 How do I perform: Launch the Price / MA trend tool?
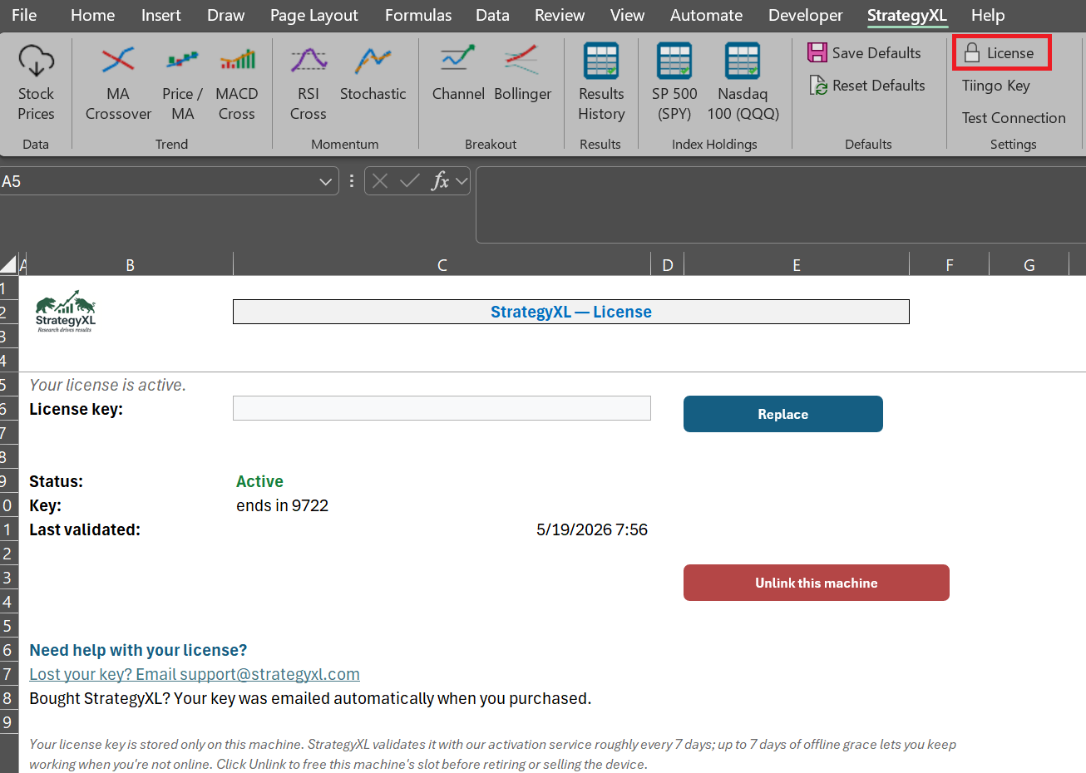tap(182, 83)
